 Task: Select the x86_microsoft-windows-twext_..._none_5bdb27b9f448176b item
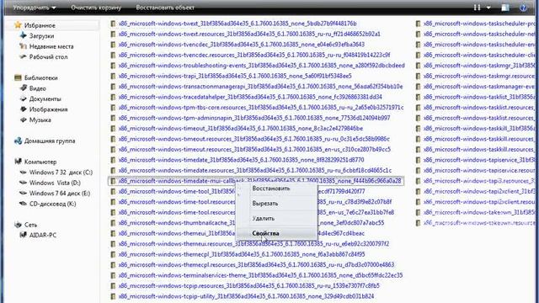tap(237, 24)
